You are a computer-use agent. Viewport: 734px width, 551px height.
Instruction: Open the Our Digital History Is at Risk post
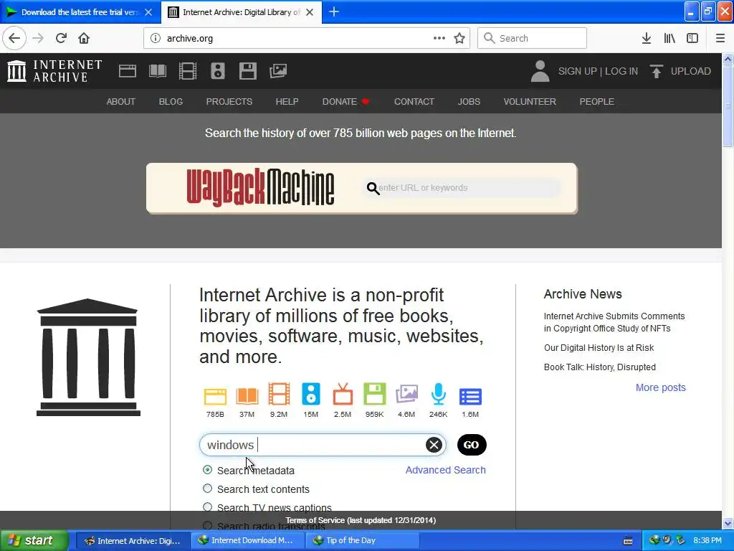(599, 348)
